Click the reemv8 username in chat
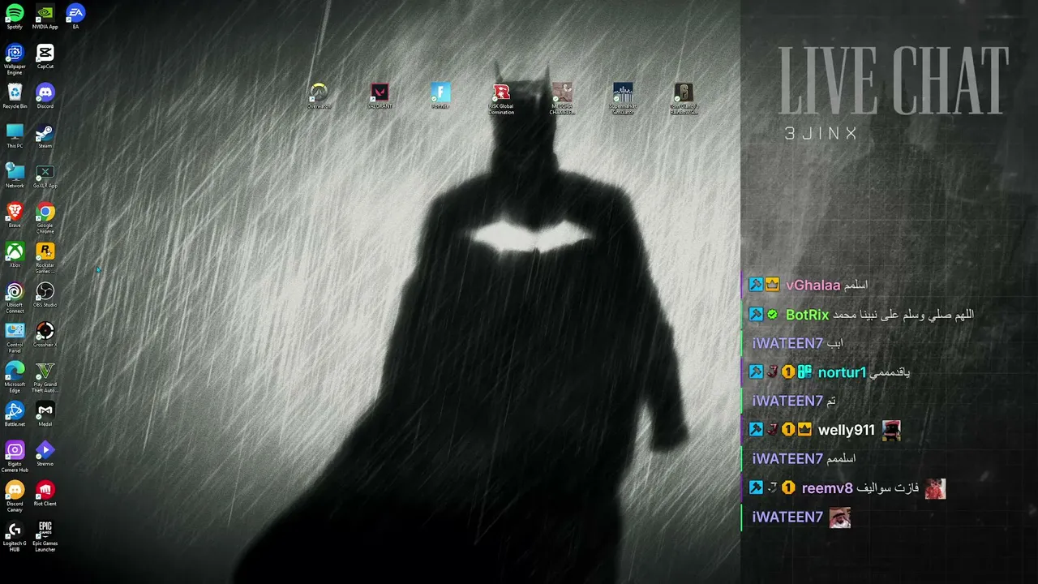 (827, 488)
